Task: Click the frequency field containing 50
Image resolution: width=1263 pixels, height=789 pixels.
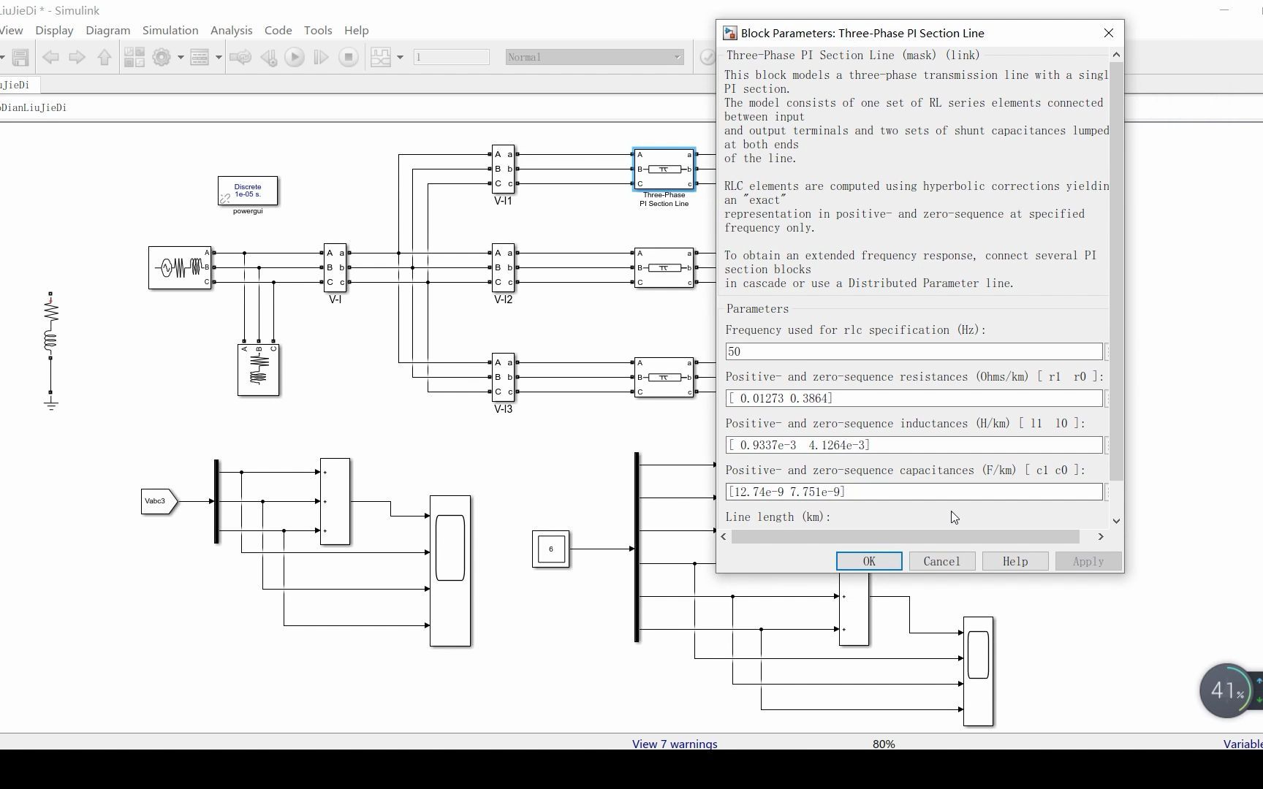Action: (x=914, y=351)
